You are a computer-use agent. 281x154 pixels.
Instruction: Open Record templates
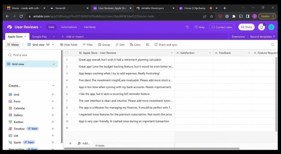[x=262, y=37]
